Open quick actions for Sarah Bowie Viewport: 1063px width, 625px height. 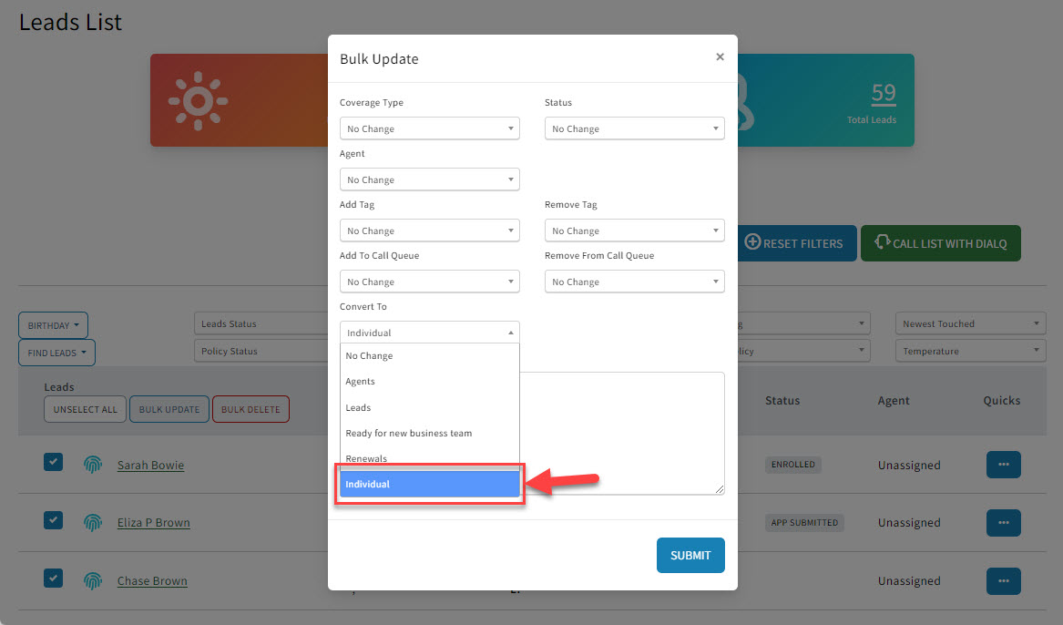pos(1004,465)
